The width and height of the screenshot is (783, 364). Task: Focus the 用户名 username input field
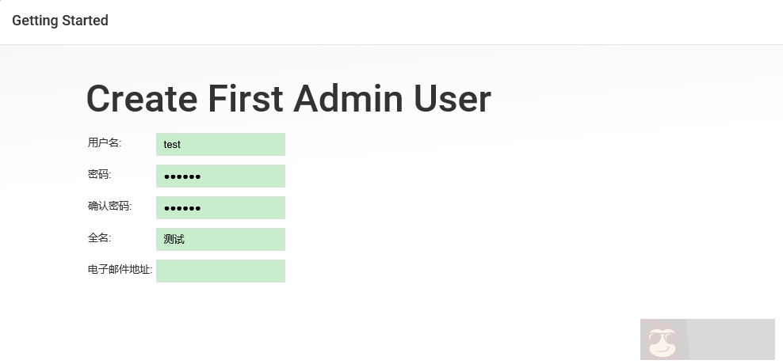(x=220, y=144)
